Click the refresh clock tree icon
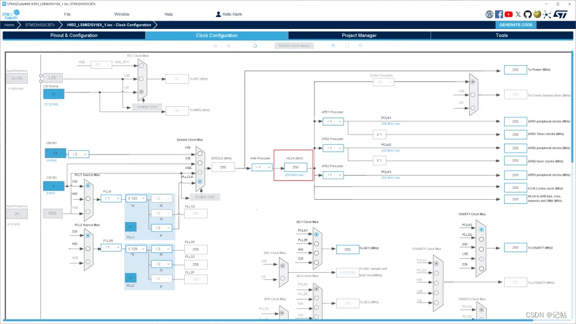 (x=255, y=46)
